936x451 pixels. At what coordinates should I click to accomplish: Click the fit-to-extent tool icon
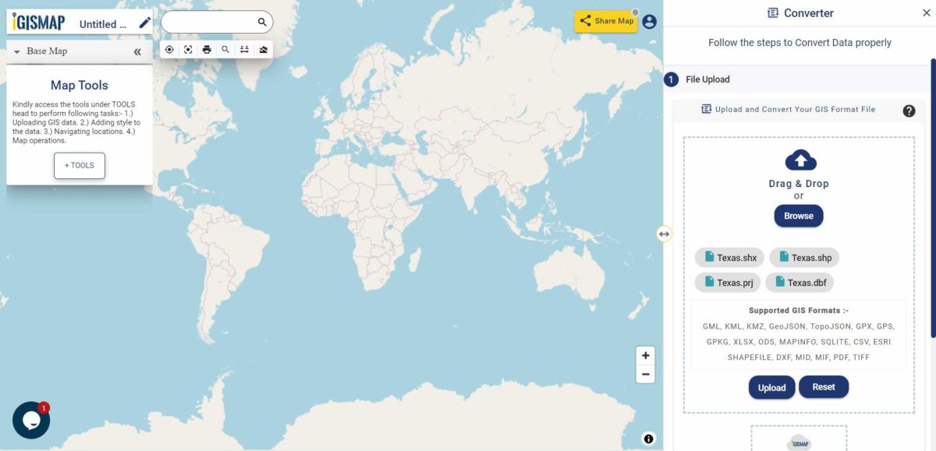coord(188,48)
